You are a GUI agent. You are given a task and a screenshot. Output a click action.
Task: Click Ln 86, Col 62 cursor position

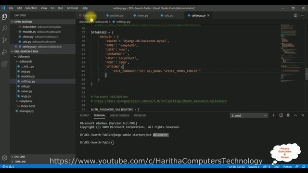[237, 167]
